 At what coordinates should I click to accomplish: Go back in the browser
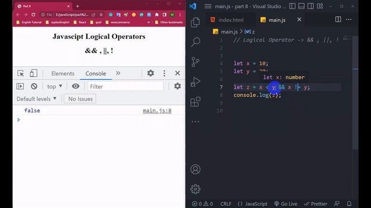coord(18,14)
